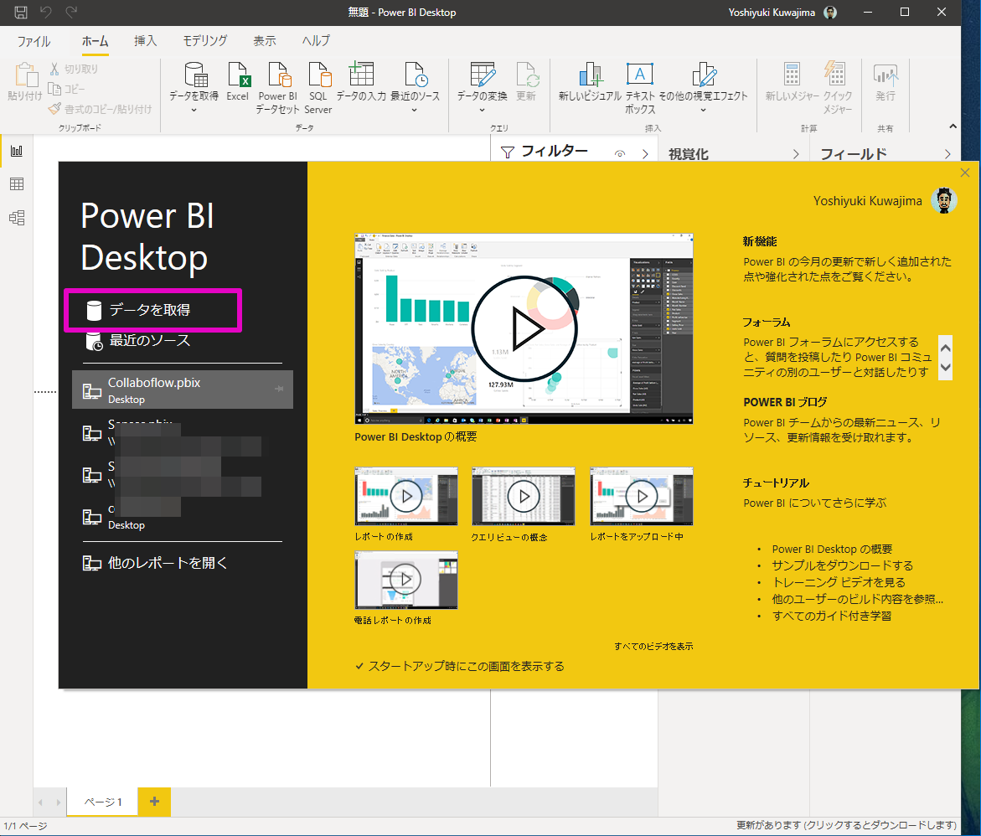The image size is (981, 836).
Task: Collapse the フィールド pane chevron
Action: [x=947, y=154]
